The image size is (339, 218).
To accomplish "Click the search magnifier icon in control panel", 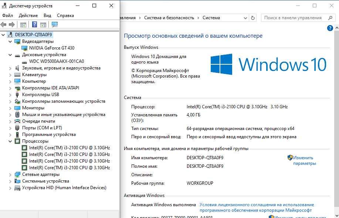I will point(330,18).
